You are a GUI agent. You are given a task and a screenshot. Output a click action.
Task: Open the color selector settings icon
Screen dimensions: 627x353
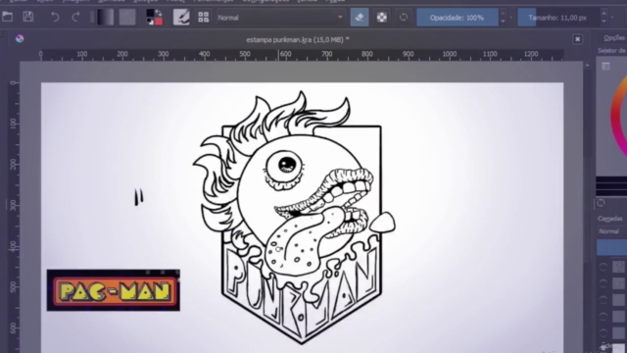pyautogui.click(x=605, y=66)
